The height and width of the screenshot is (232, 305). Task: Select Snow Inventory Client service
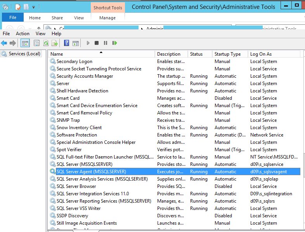click(174, 128)
